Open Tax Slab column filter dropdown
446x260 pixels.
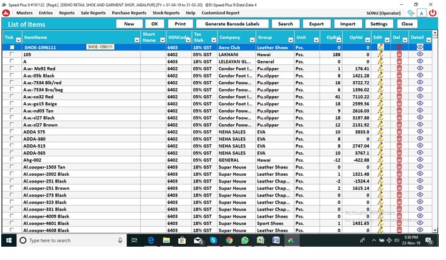pyautogui.click(x=214, y=40)
